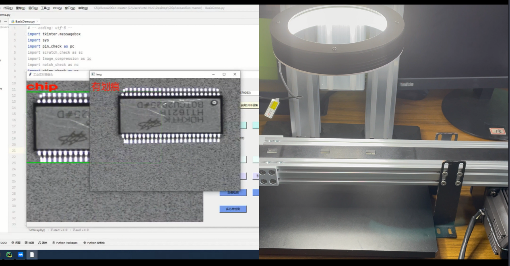Click the blank document icon in taskbar
The height and width of the screenshot is (266, 510).
pyautogui.click(x=32, y=255)
